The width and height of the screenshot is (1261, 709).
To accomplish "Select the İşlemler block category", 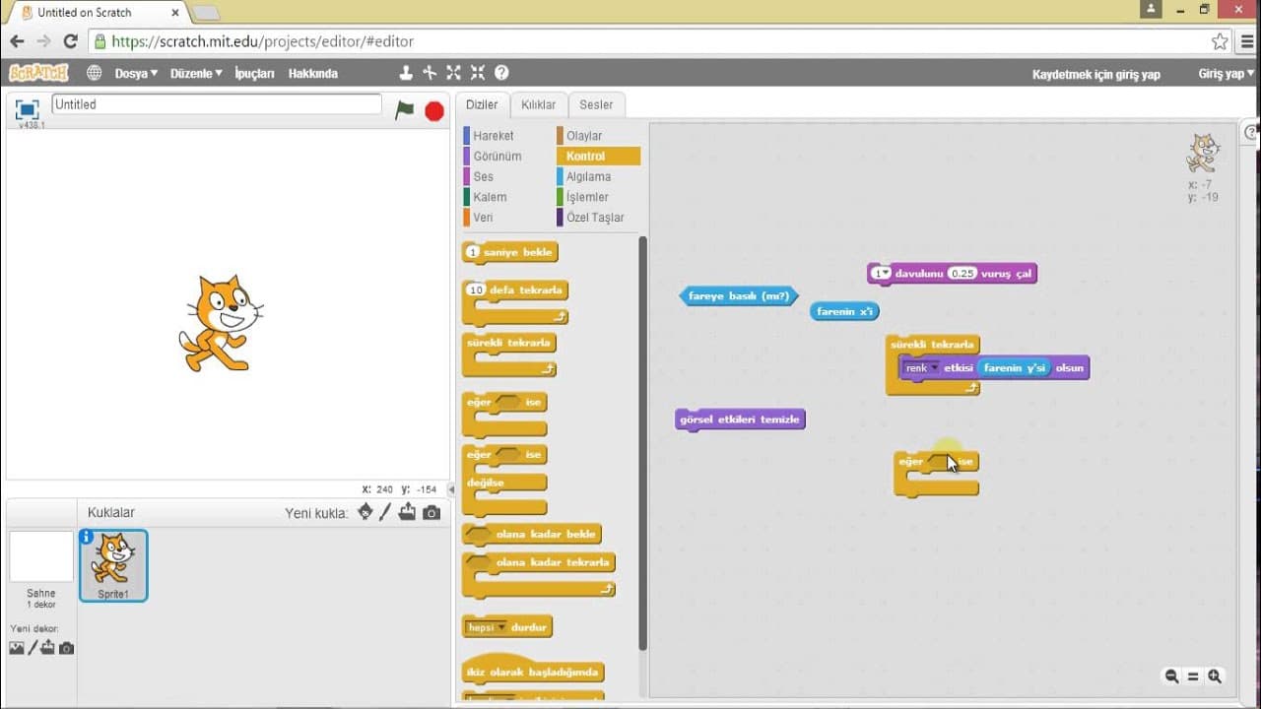I will (587, 198).
